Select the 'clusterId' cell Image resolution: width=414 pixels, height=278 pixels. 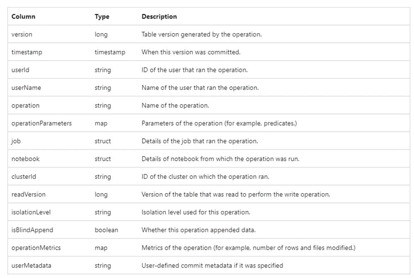24,177
